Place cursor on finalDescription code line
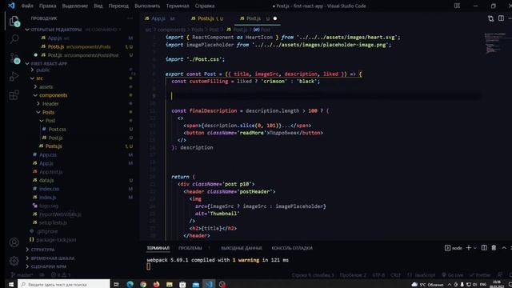The height and width of the screenshot is (288, 512). (250, 110)
